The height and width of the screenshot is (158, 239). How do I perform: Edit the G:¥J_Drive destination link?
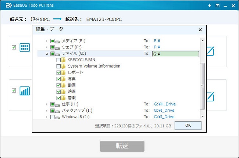click(x=164, y=117)
